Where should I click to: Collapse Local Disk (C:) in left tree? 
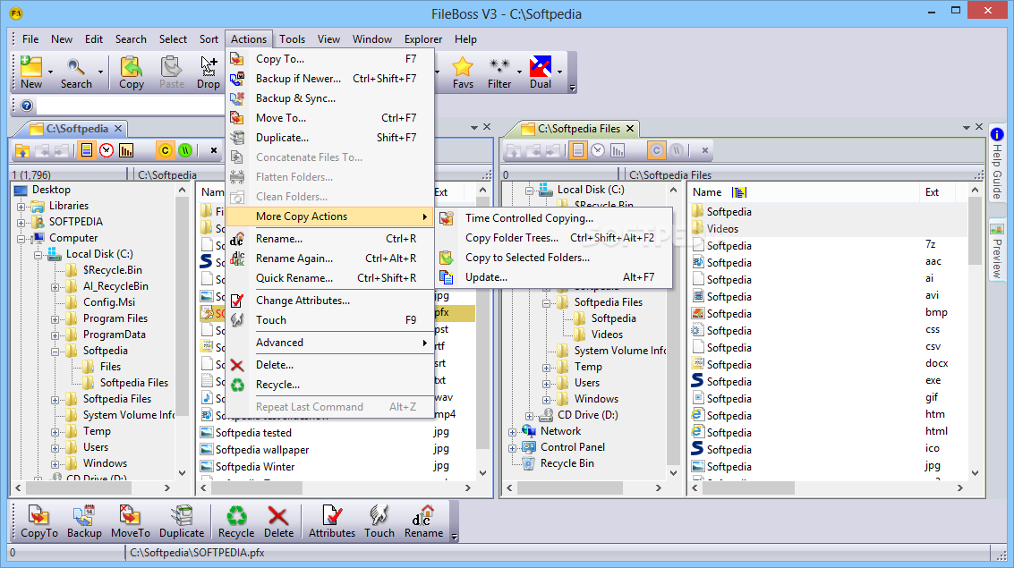pos(38,255)
